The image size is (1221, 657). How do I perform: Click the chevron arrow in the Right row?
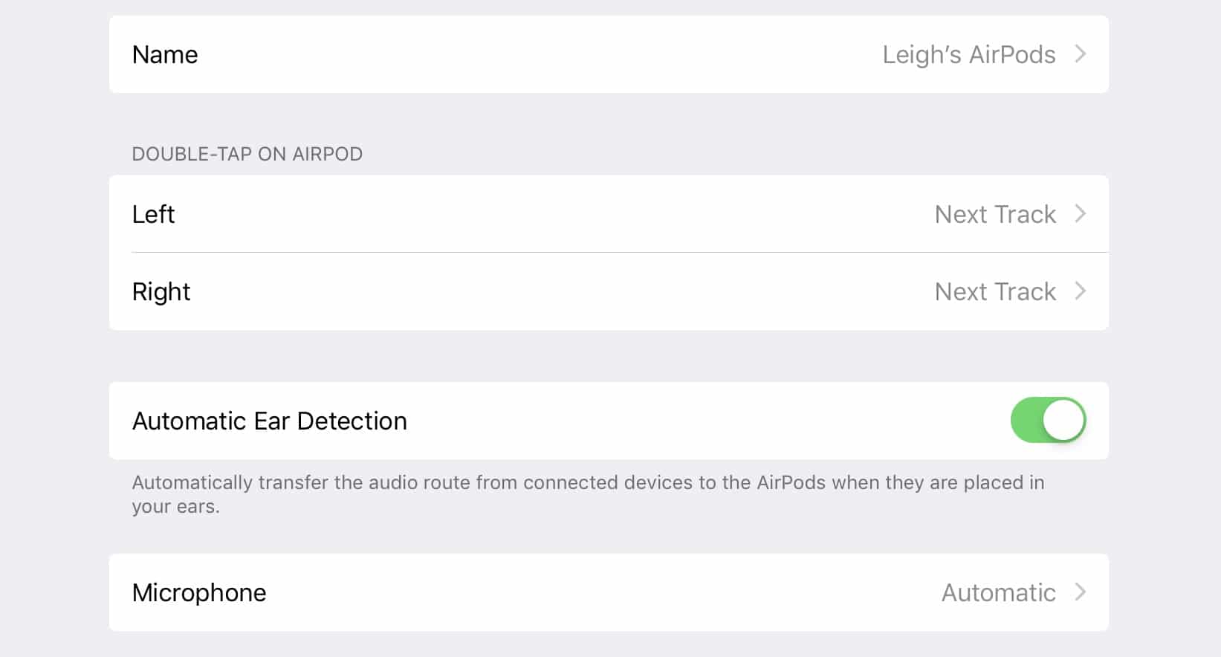(1081, 291)
